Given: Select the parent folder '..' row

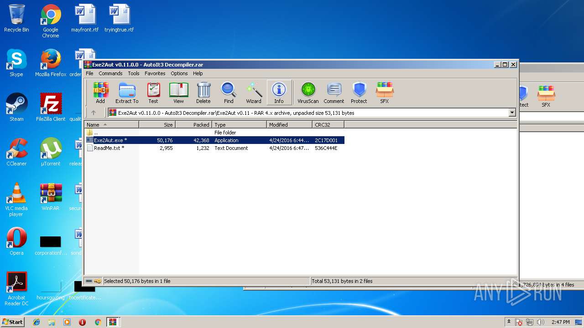Looking at the screenshot, I should point(214,133).
